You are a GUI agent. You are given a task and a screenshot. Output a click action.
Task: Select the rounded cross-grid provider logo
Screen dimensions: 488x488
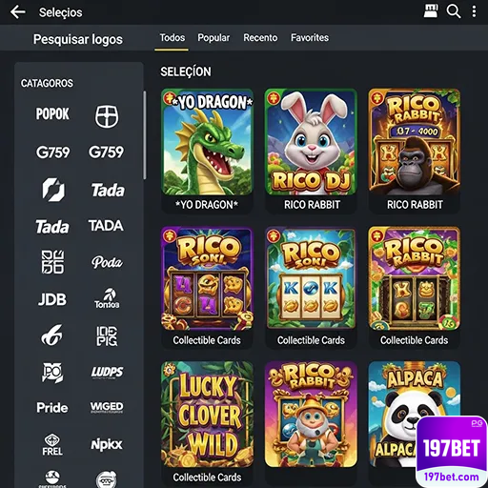pyautogui.click(x=107, y=116)
